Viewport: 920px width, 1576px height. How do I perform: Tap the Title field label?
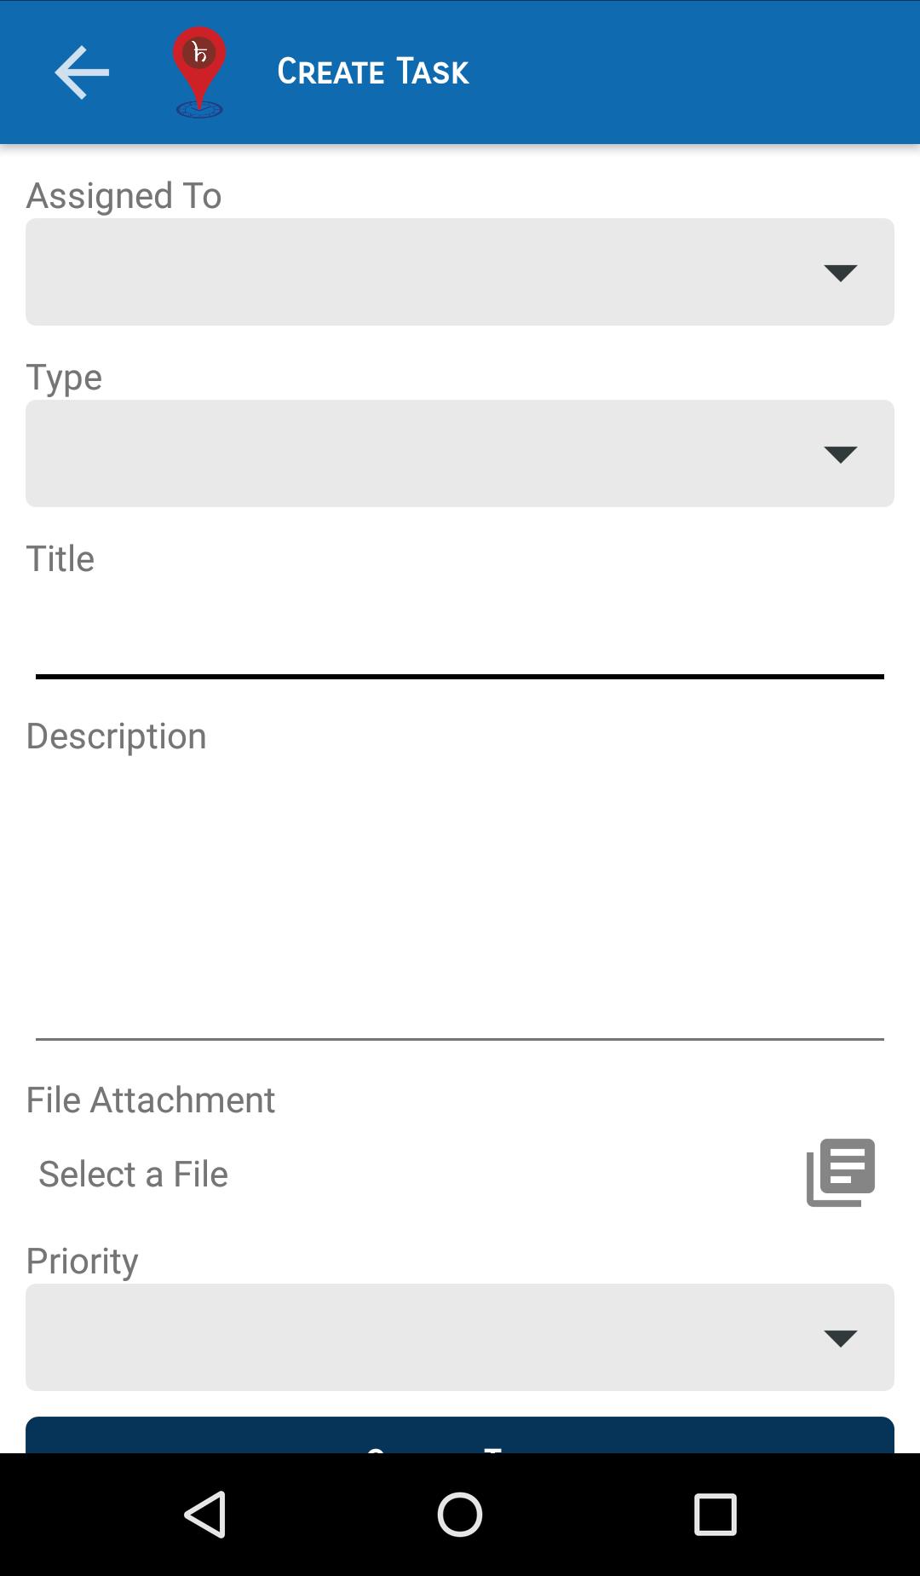click(60, 559)
